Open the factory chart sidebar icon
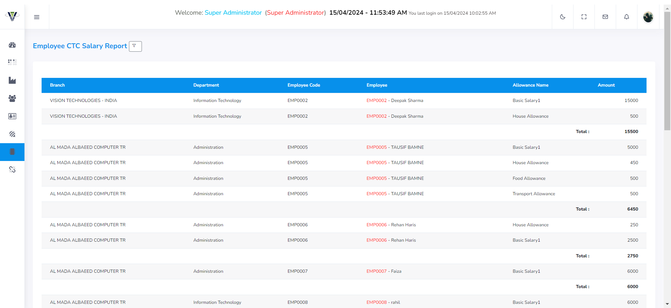The height and width of the screenshot is (308, 671). tap(12, 80)
